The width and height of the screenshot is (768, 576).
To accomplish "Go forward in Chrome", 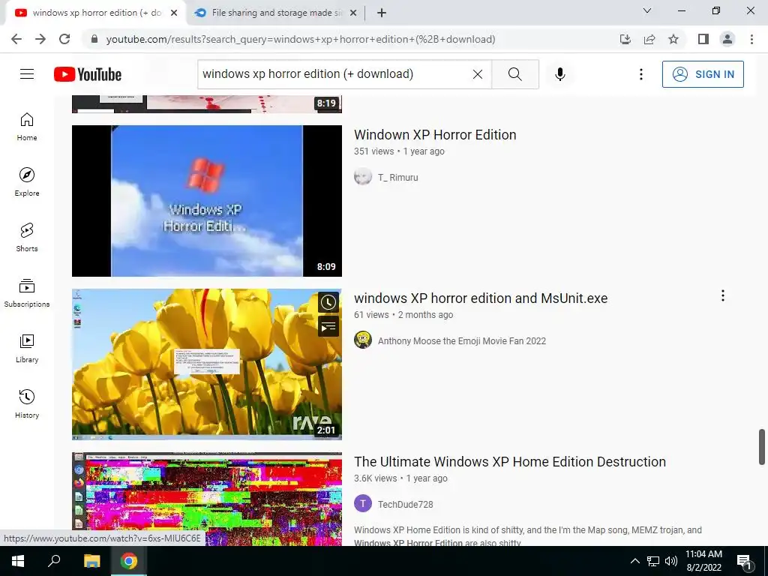I will [40, 39].
